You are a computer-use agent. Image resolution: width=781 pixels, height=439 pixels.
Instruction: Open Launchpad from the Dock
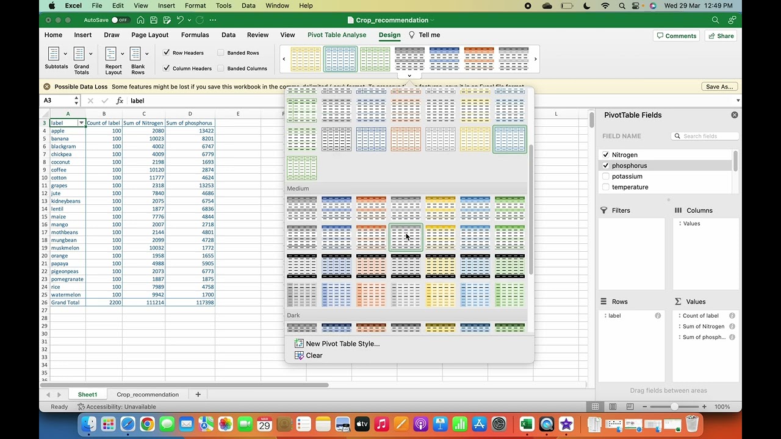click(108, 424)
